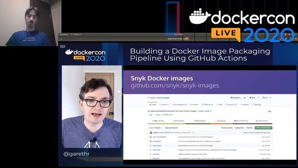Image resolution: width=298 pixels, height=168 pixels.
Task: Open the Makefile entry
Action: [156, 158]
